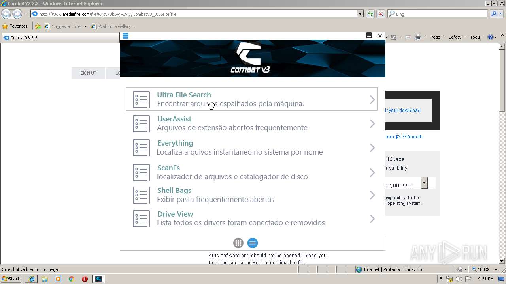Click the Start button
This screenshot has height=284, width=506.
11,279
